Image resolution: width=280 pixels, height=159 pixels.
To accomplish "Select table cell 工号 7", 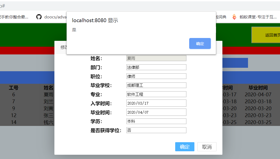I will point(14,101).
